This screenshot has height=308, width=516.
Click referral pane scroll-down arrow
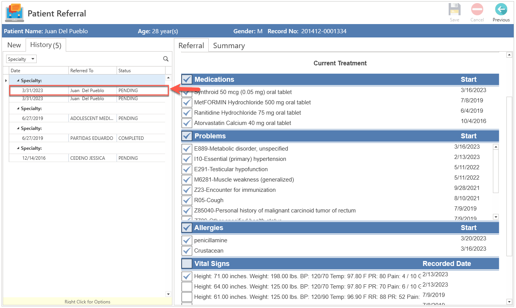[509, 302]
